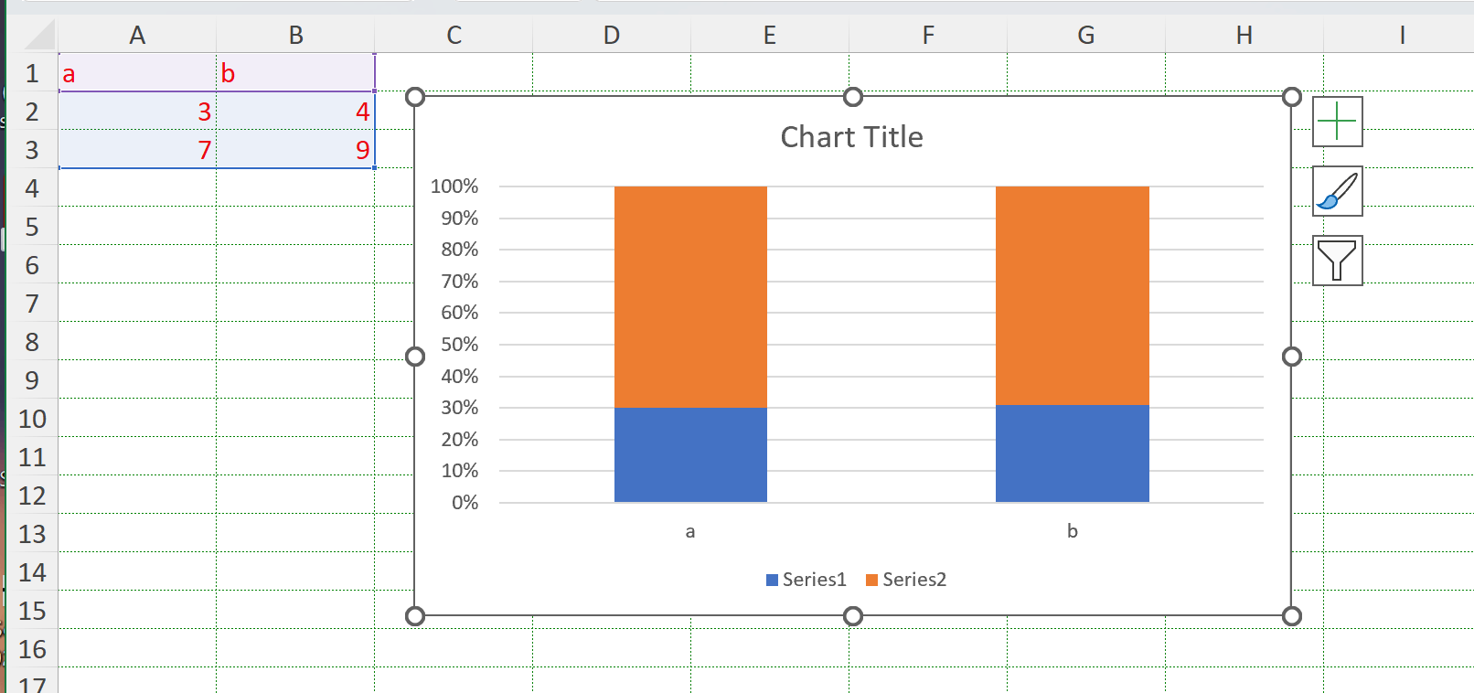
Task: Open the Chart Elements plus button
Action: point(1337,122)
